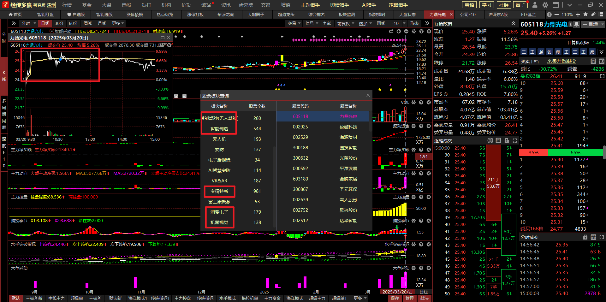
Task: Click the panel layout icon at tab bar end
Action: click(x=602, y=15)
